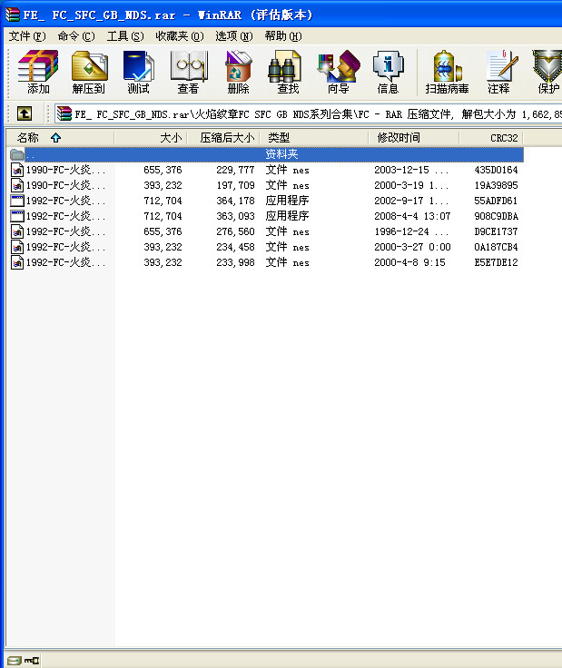This screenshot has height=668, width=562.
Task: Select 1992-FC-火炎 nes file packed 276,560
Action: coord(265,231)
